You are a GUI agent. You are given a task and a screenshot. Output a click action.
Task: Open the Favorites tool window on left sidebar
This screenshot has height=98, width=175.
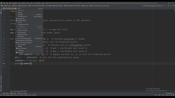point(1,88)
